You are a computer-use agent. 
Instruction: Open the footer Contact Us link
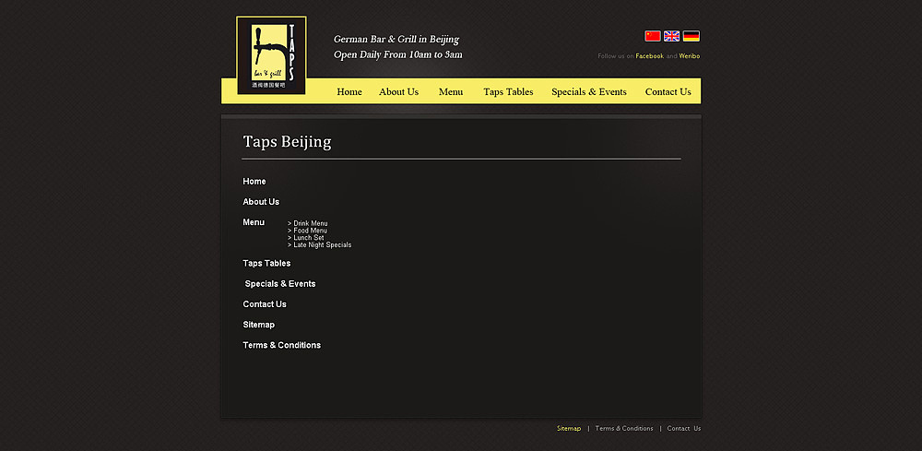(x=684, y=429)
